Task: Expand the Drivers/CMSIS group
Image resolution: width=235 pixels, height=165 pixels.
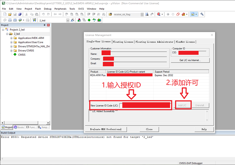Action: coord(11,51)
